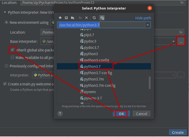
Task: Browse base interpreter with ... button
Action: (181, 41)
